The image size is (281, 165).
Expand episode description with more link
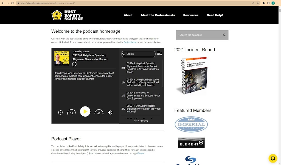(91, 79)
